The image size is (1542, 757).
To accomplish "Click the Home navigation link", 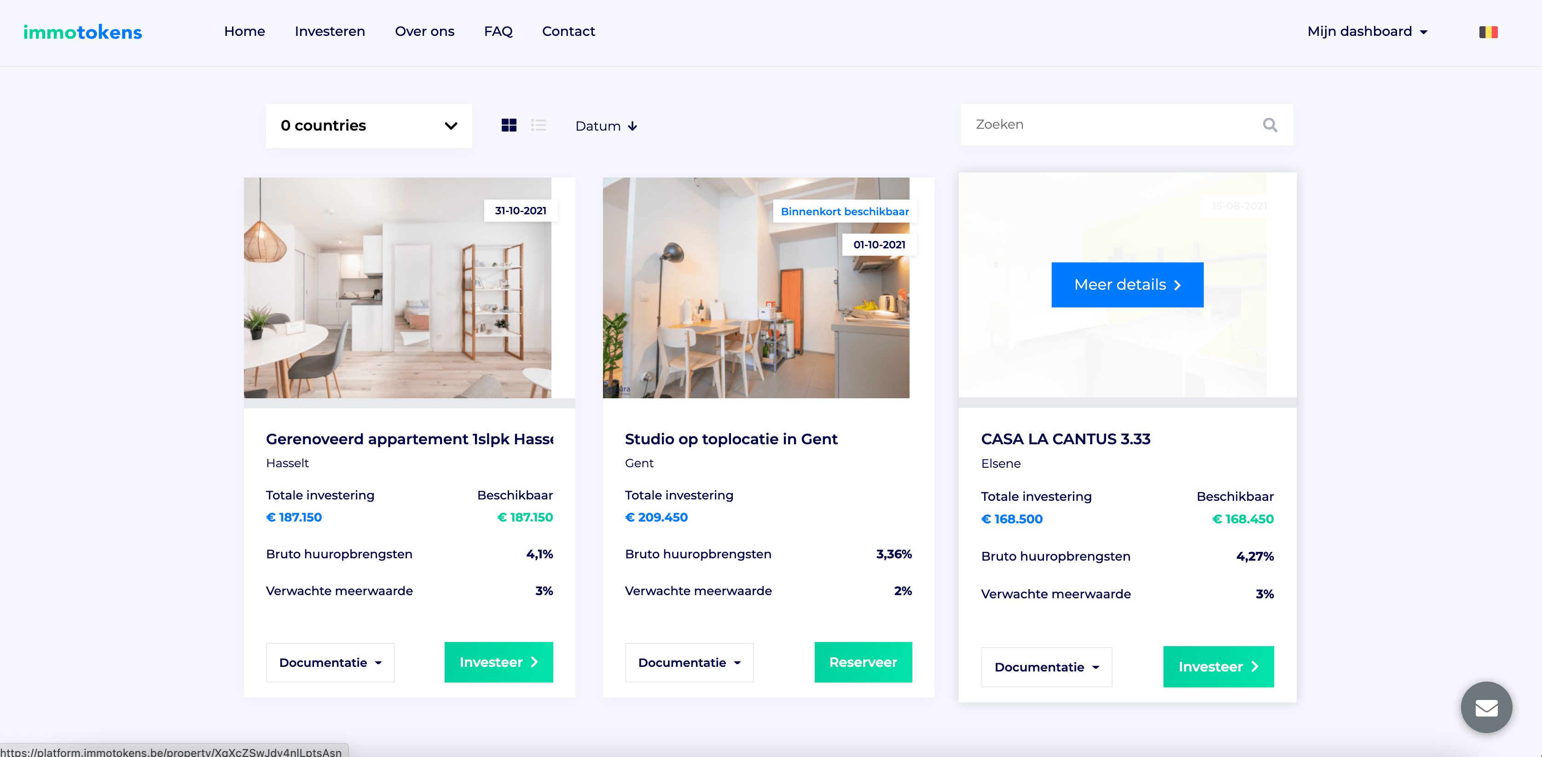I will (244, 30).
